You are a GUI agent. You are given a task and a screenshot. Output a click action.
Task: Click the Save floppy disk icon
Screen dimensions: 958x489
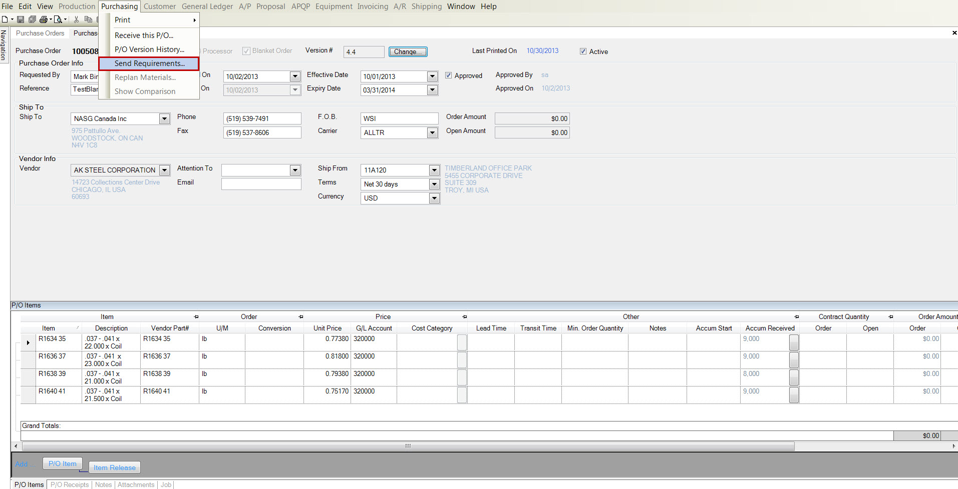pyautogui.click(x=21, y=19)
